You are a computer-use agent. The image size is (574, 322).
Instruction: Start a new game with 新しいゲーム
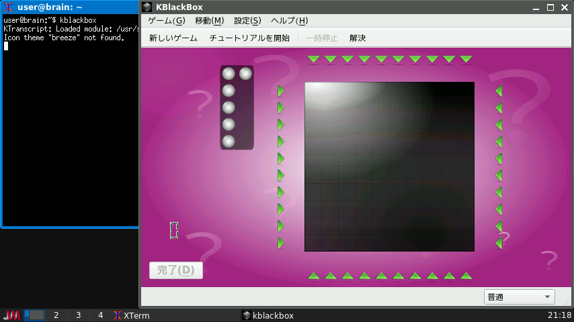tap(173, 38)
